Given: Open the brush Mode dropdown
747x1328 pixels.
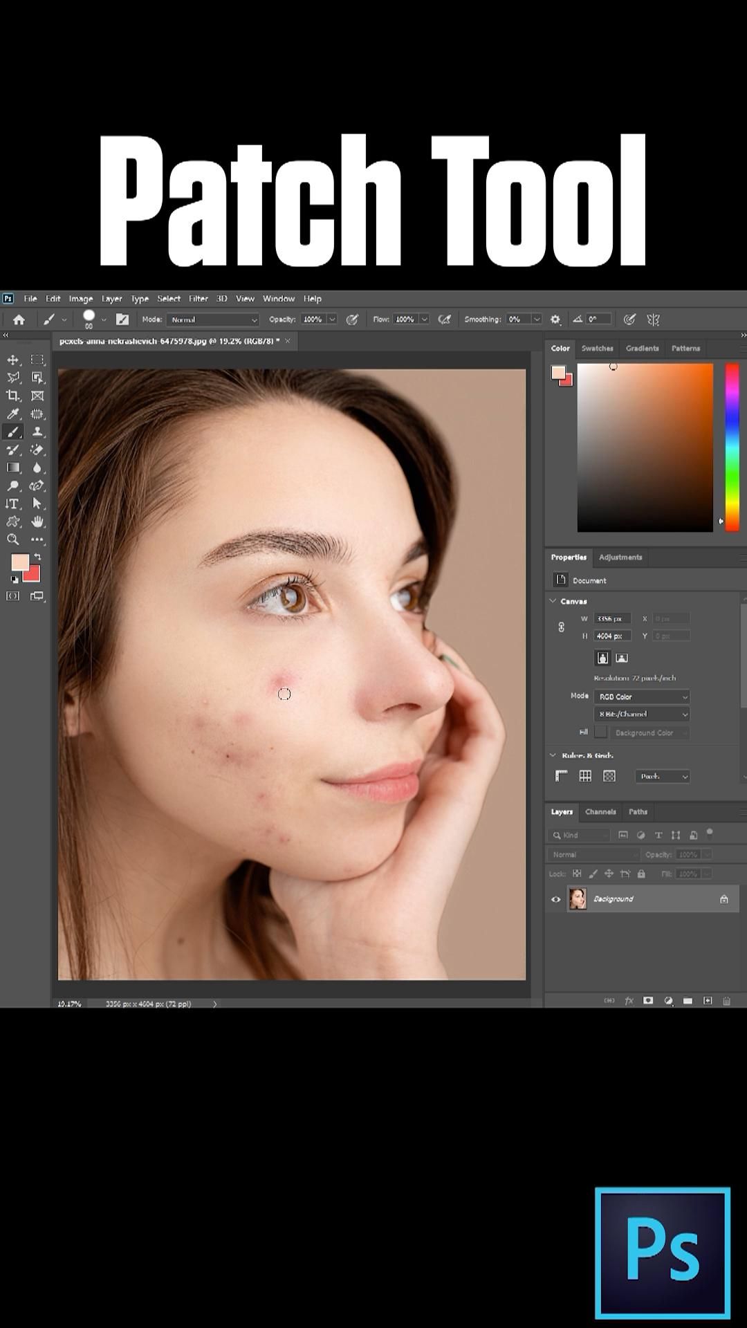Looking at the screenshot, I should pyautogui.click(x=213, y=320).
